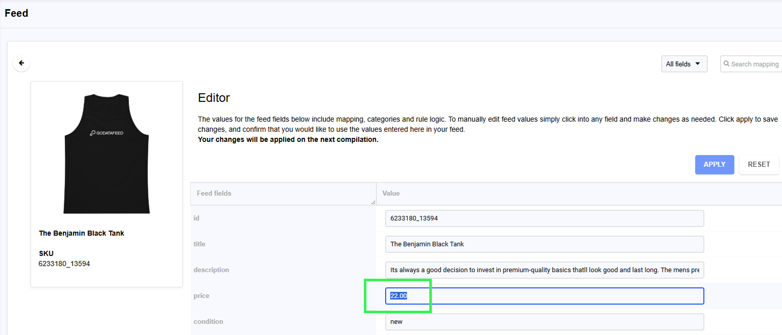
Task: Select the price input showing 22.00
Action: (544, 296)
